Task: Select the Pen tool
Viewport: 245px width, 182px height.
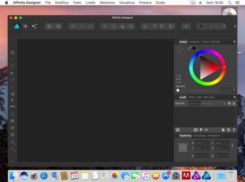Action: (x=12, y=73)
